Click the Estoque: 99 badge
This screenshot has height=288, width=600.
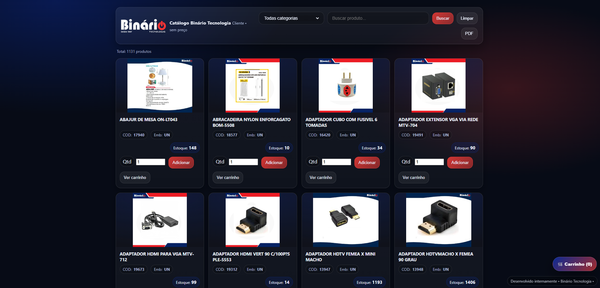[x=186, y=282]
